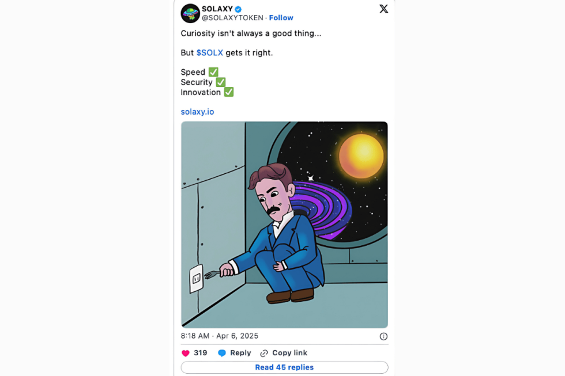
Task: Select the @SOLAXYTOKEN handle
Action: pyautogui.click(x=232, y=18)
